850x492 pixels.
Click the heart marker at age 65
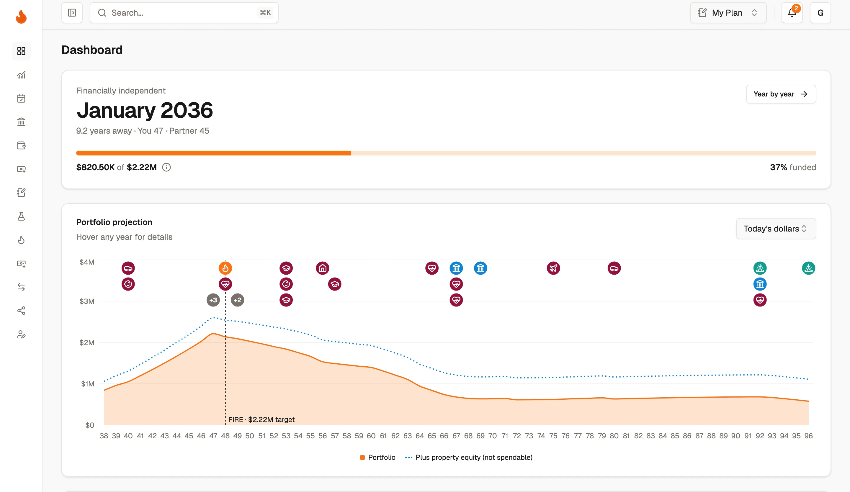pyautogui.click(x=432, y=268)
